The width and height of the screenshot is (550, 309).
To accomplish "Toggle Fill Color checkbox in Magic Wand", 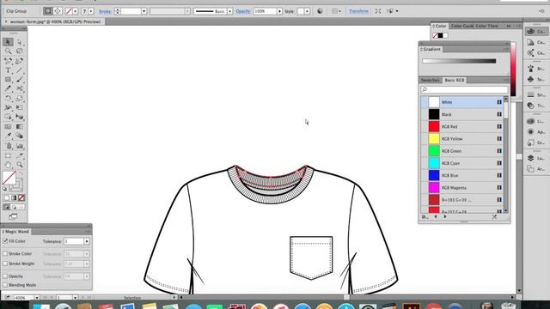I will click(5, 241).
